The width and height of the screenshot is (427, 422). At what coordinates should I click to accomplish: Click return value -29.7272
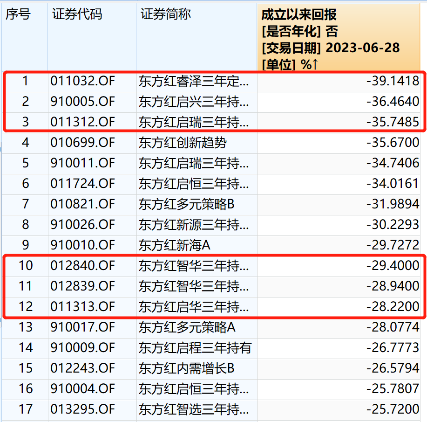(393, 245)
